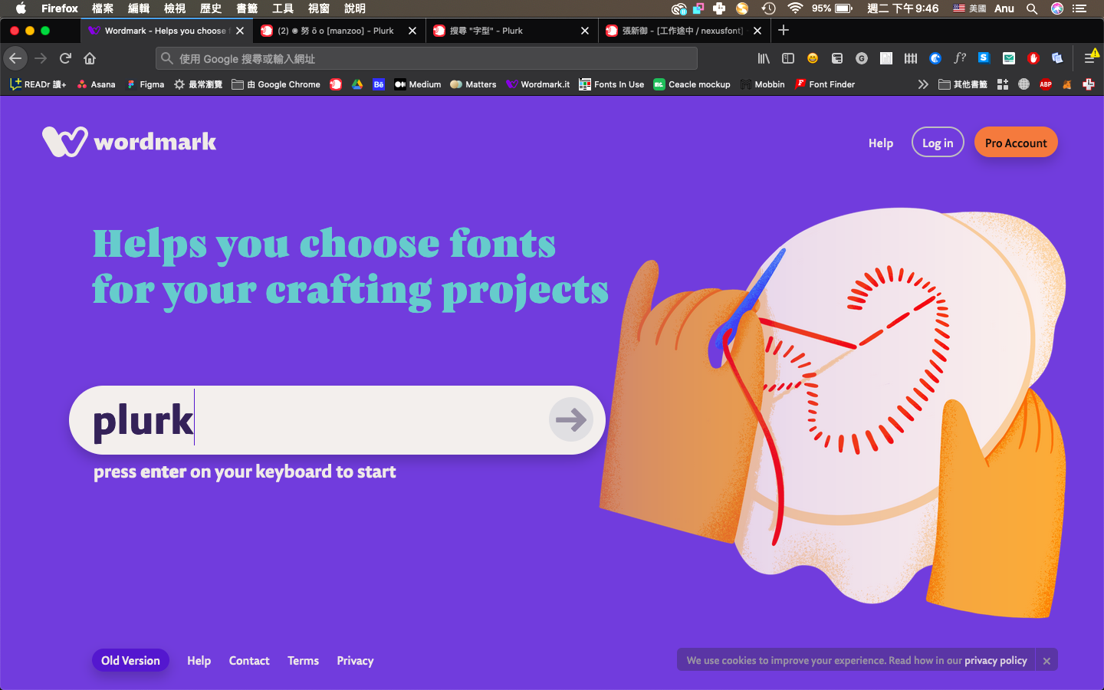Go back using browser back arrow
Screen dimensions: 1104x690
(15, 58)
